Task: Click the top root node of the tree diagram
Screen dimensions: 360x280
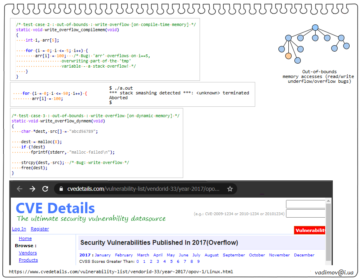Action: point(315,28)
